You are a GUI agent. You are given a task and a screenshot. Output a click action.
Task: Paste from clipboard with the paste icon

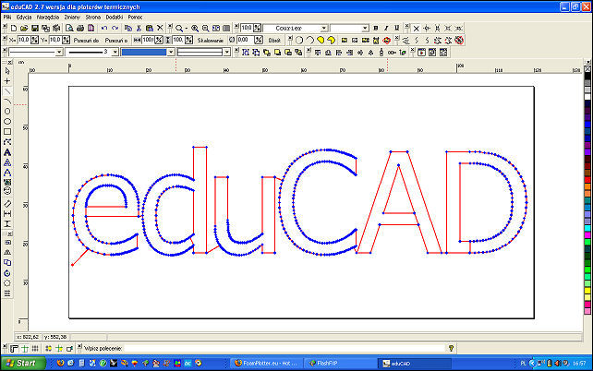(x=150, y=29)
